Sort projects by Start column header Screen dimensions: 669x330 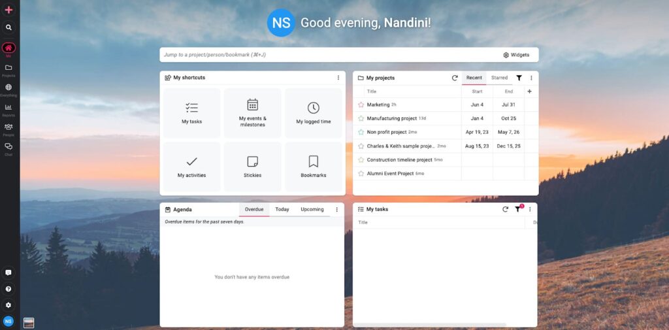point(477,91)
